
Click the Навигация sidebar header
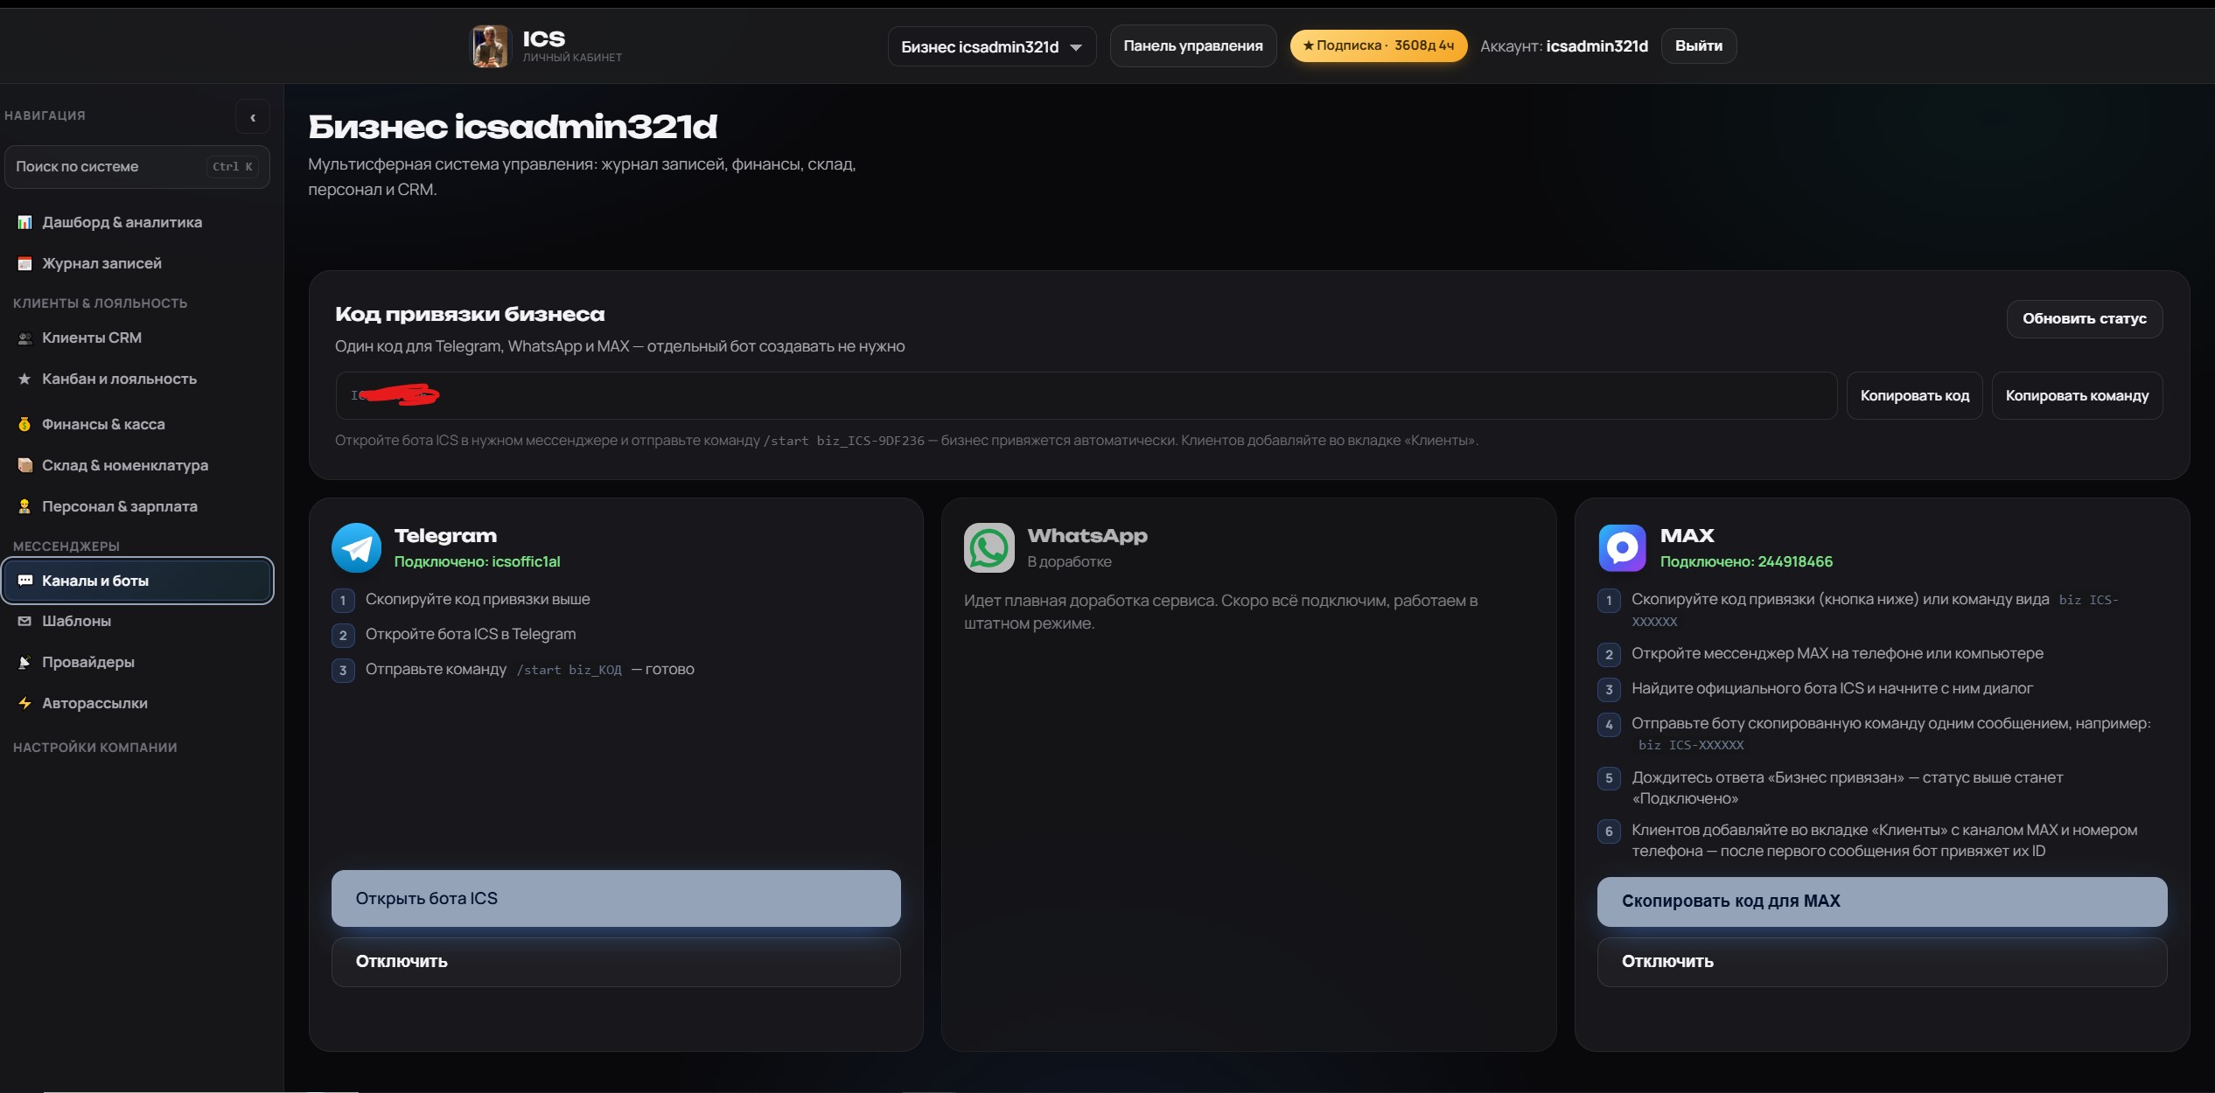coord(45,115)
